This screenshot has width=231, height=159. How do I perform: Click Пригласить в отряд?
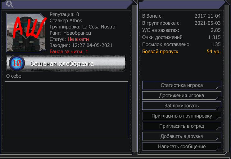(182, 126)
